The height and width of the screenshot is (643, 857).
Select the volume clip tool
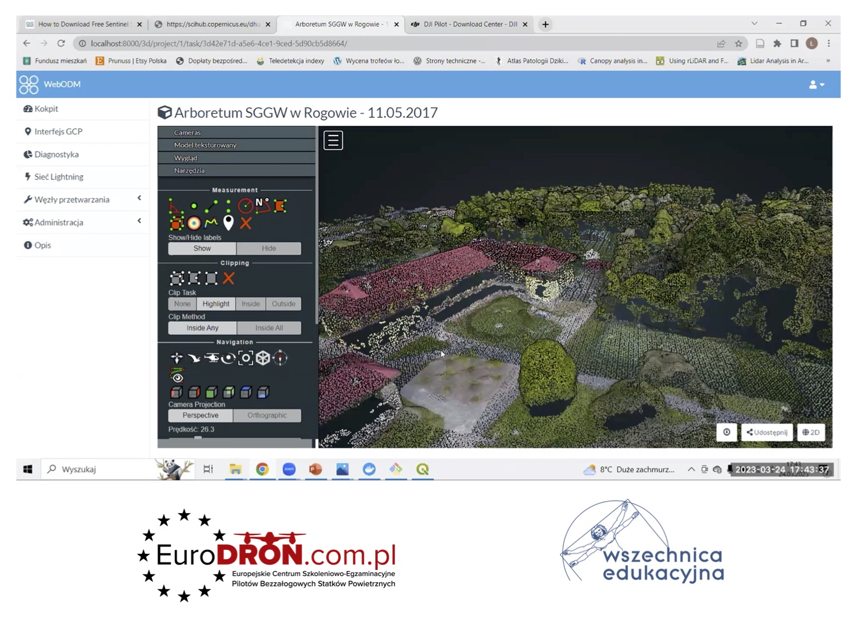coord(177,278)
